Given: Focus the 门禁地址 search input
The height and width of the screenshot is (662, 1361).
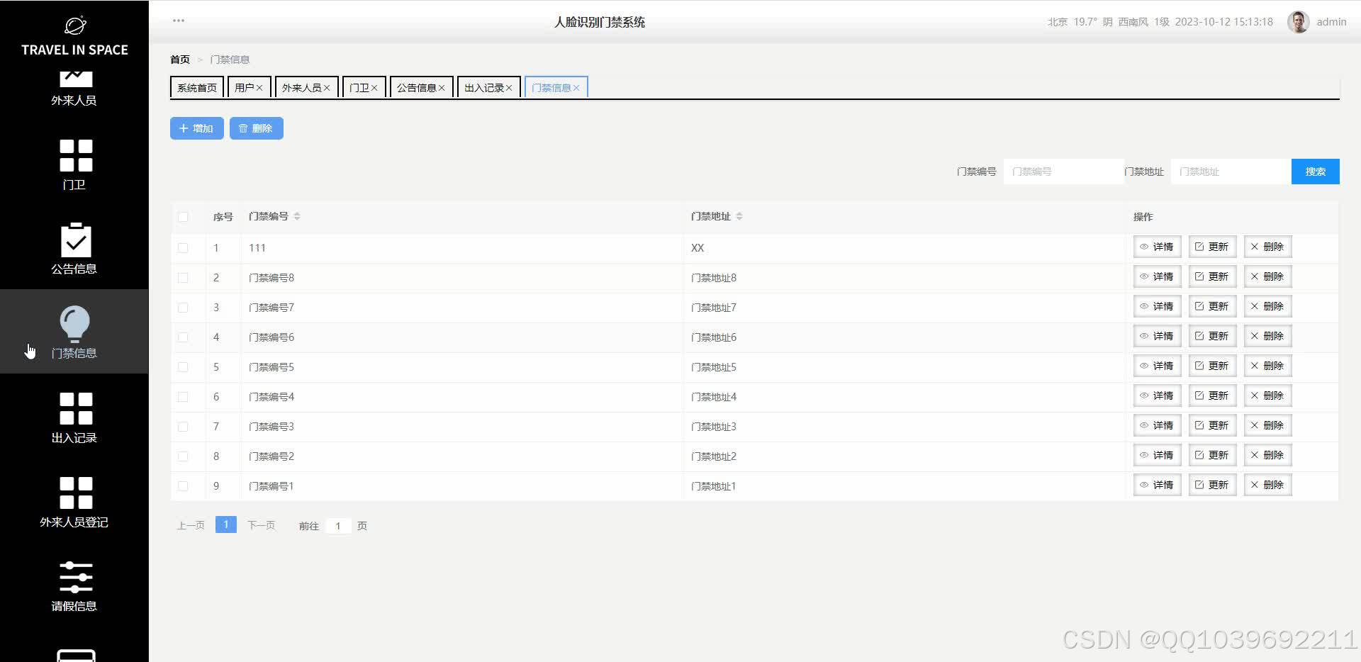Looking at the screenshot, I should click(x=1231, y=172).
